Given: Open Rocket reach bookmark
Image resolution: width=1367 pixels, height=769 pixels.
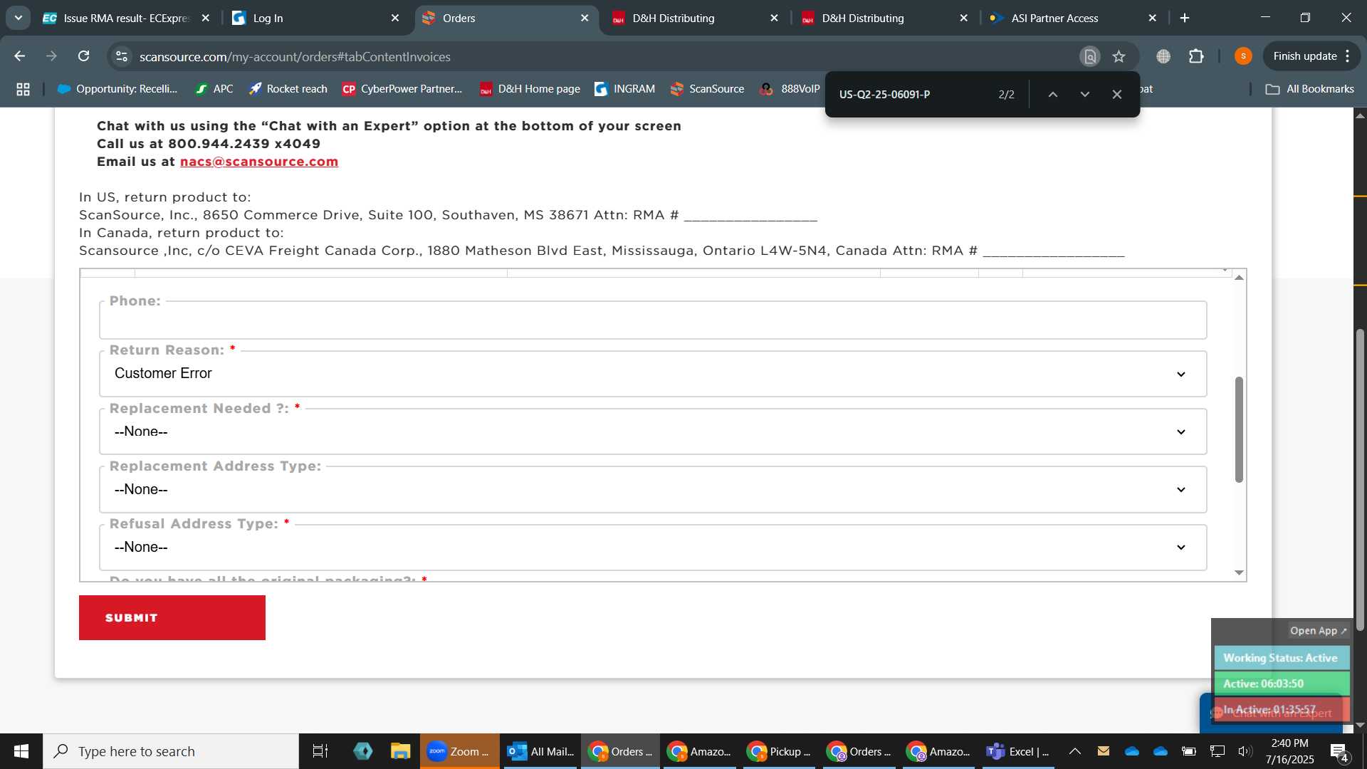Looking at the screenshot, I should [x=288, y=89].
